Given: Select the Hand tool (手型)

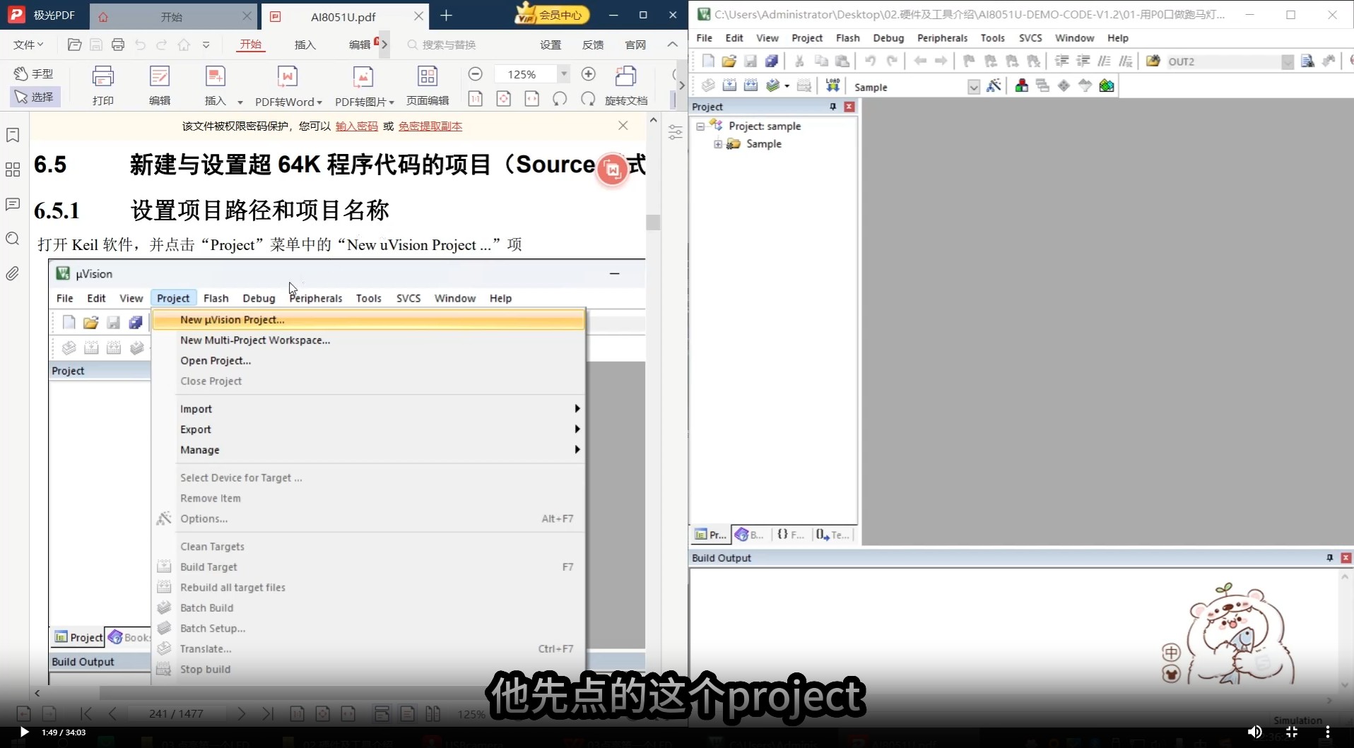Looking at the screenshot, I should [x=35, y=73].
